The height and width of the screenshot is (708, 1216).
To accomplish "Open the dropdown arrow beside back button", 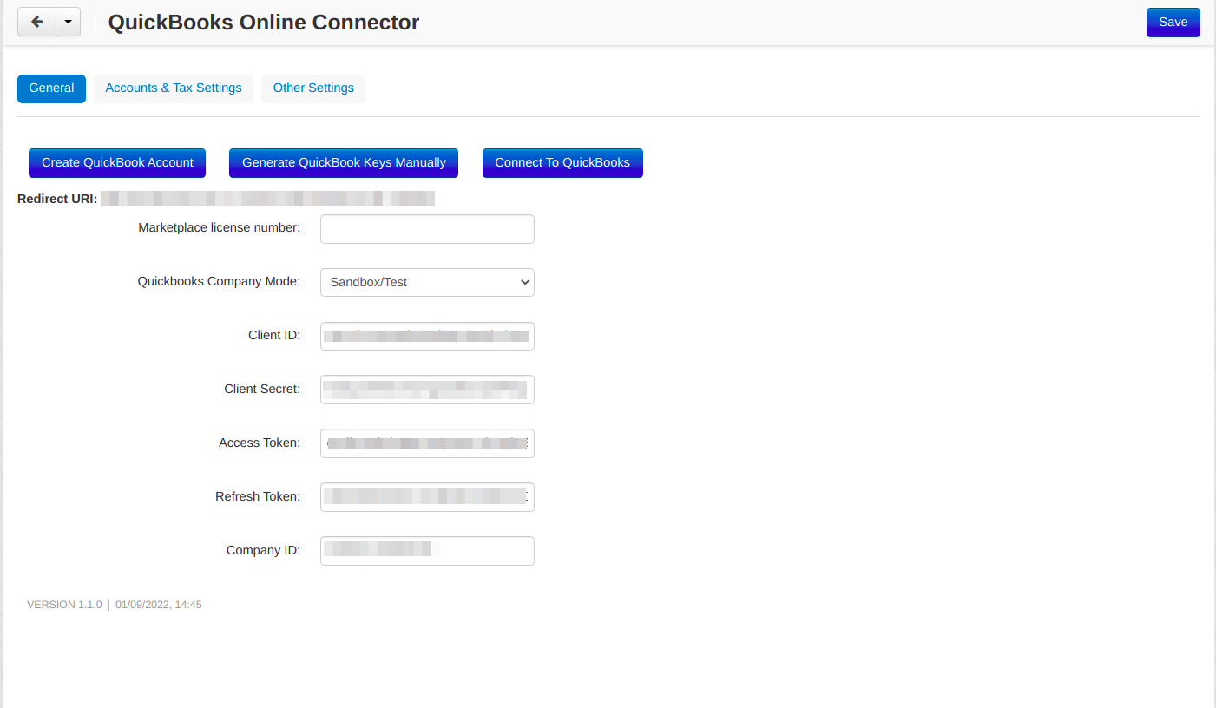I will tap(68, 23).
